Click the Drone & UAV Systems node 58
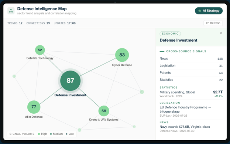Image resolution: width=230 pixels, height=144 pixels. (x=104, y=111)
